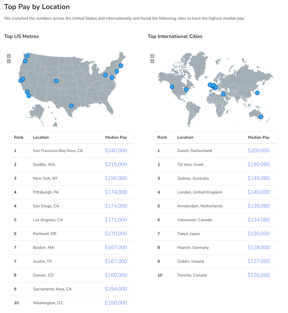The image size is (288, 313).
Task: Click the US table 'Rank' column header
Action: (x=19, y=137)
